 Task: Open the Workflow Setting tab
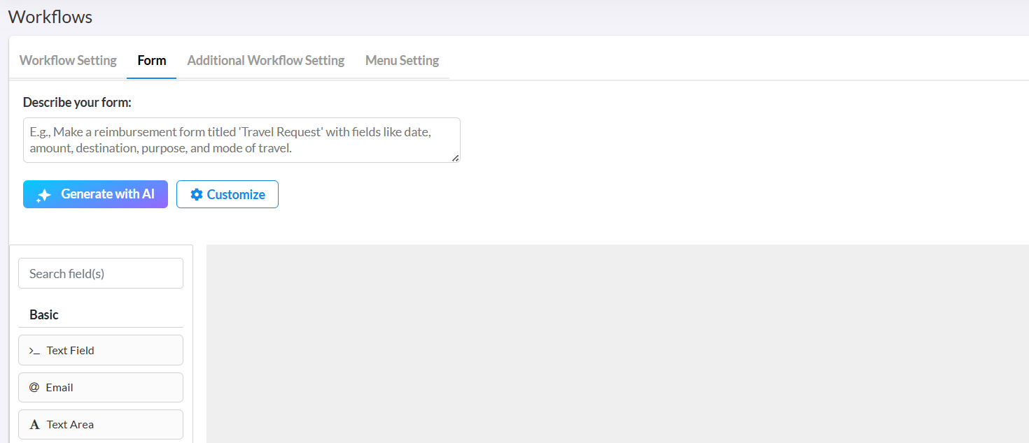click(x=68, y=61)
